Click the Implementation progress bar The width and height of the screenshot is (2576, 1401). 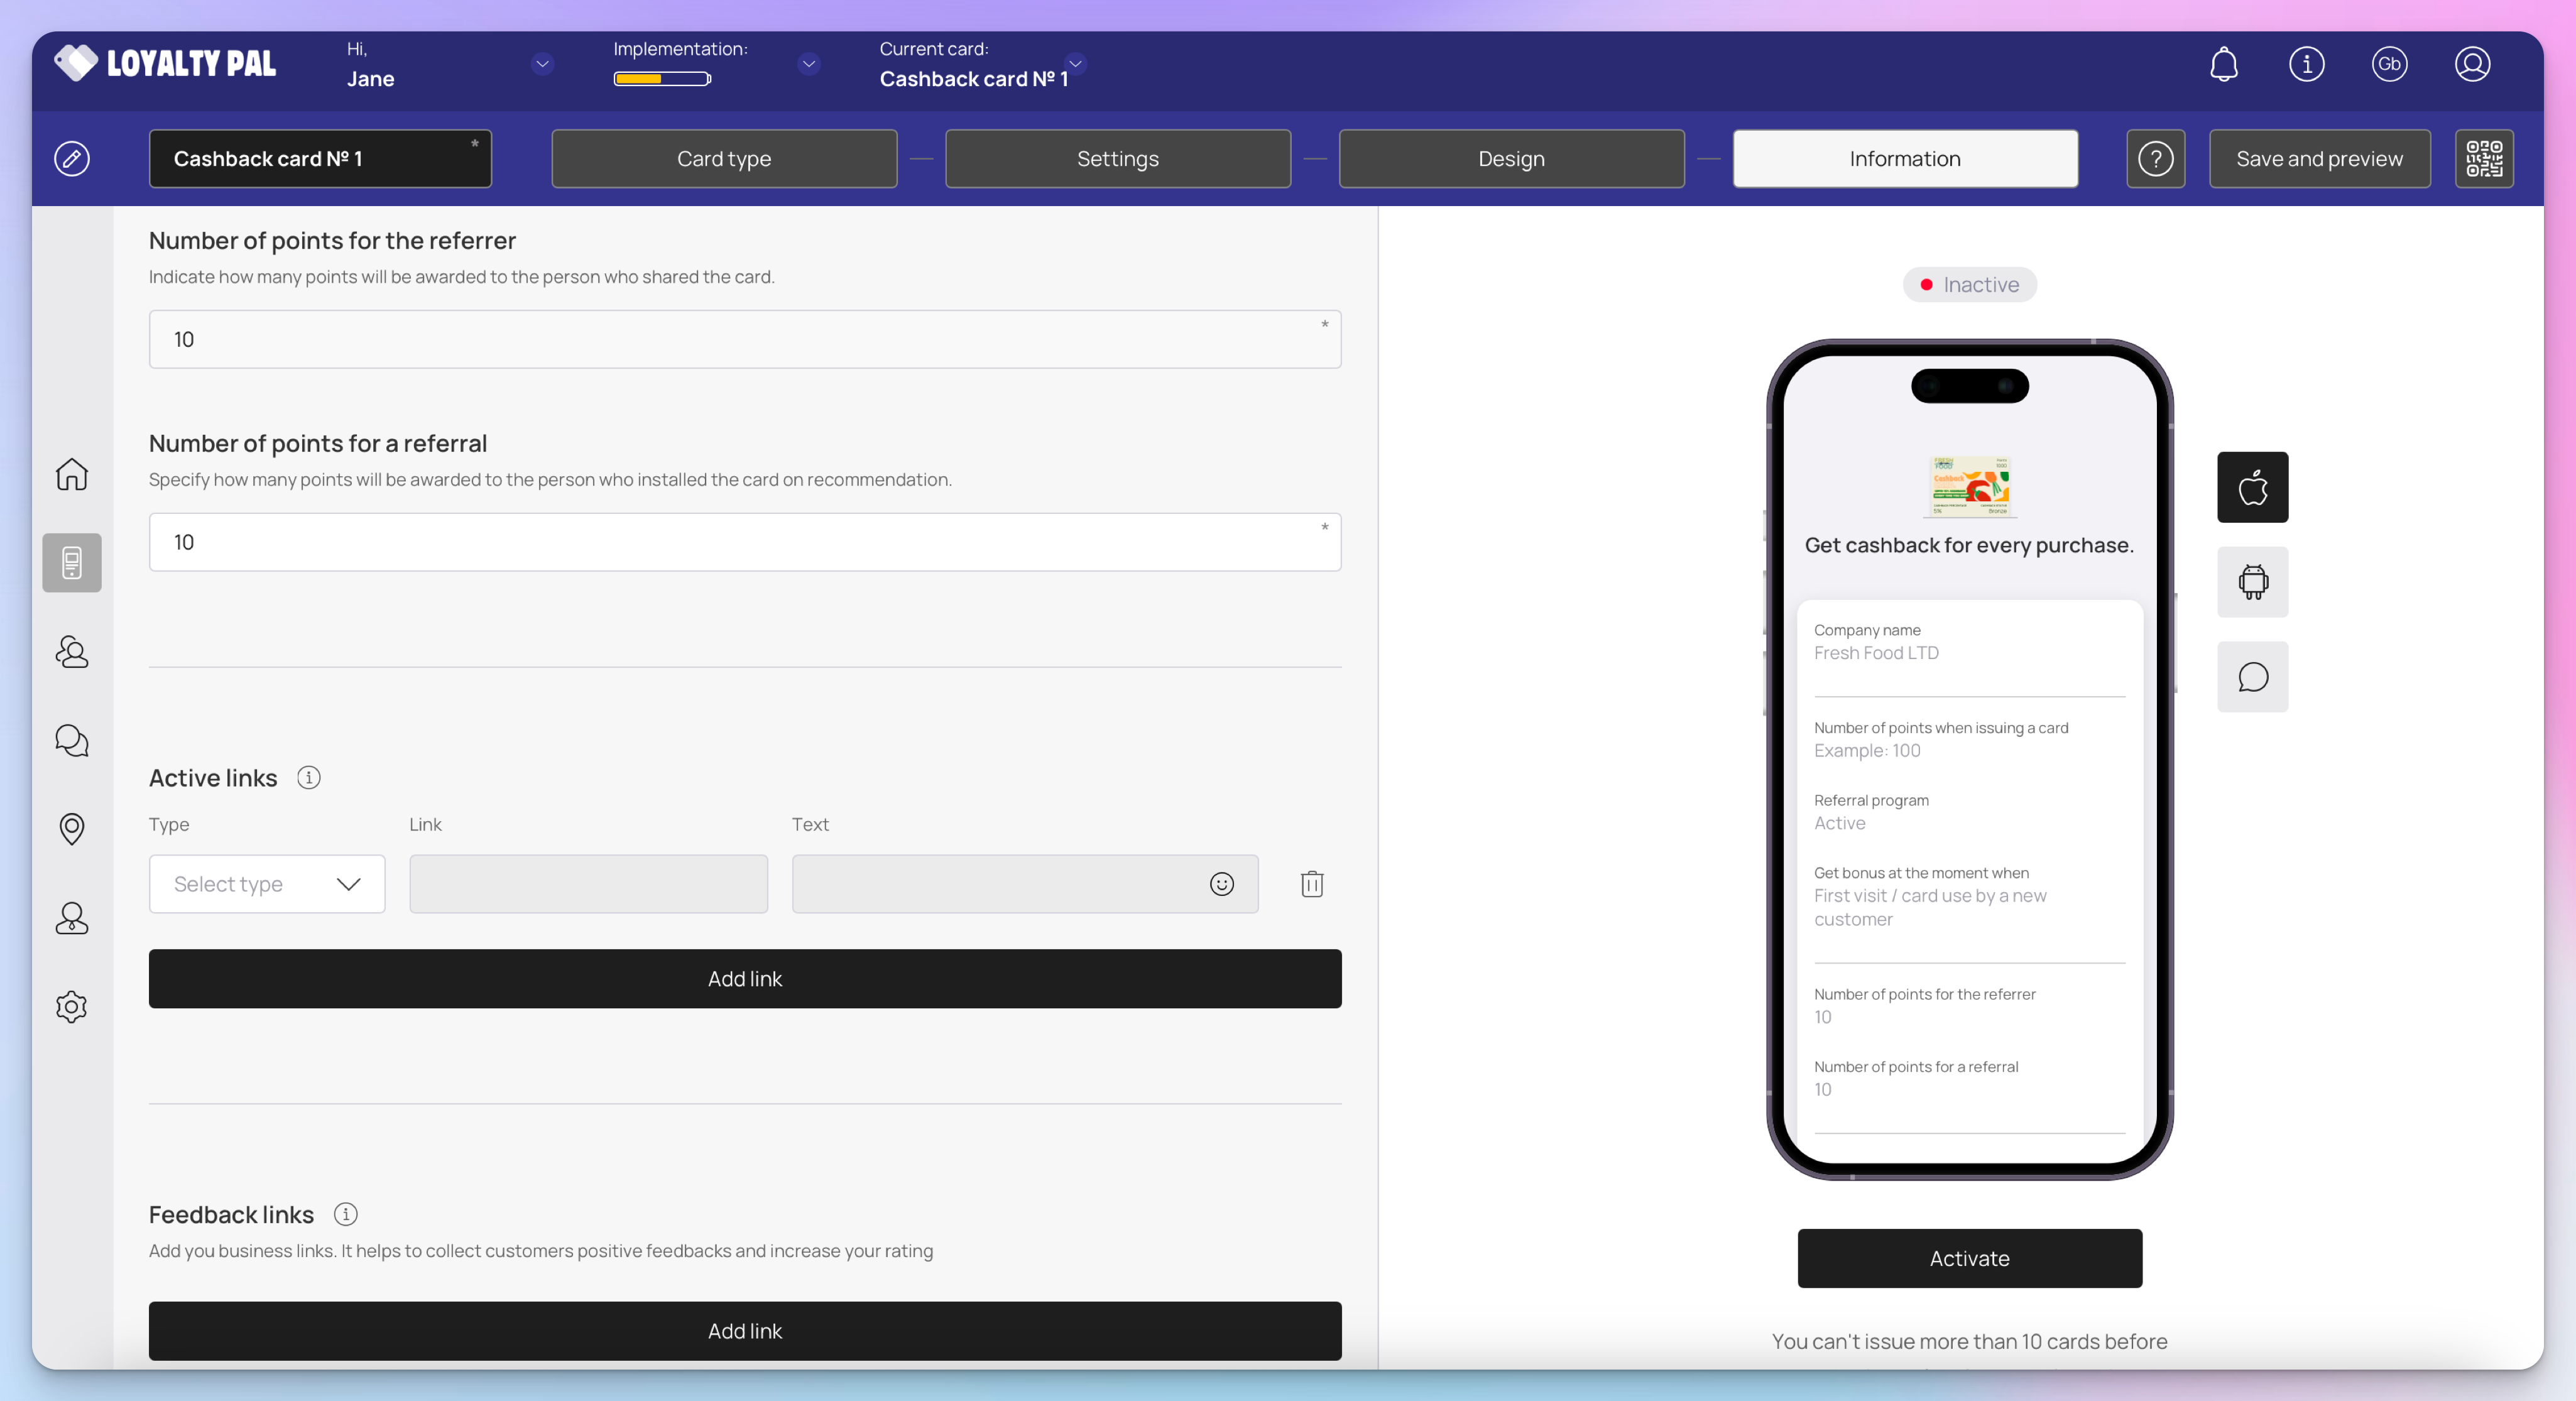point(662,79)
